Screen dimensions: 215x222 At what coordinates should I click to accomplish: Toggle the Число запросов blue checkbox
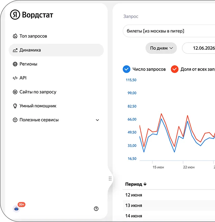click(126, 69)
